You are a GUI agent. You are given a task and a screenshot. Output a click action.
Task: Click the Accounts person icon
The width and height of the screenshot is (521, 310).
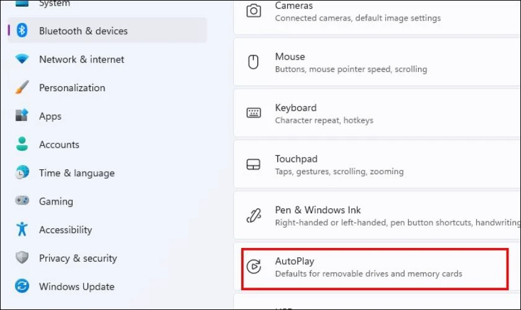pyautogui.click(x=22, y=144)
